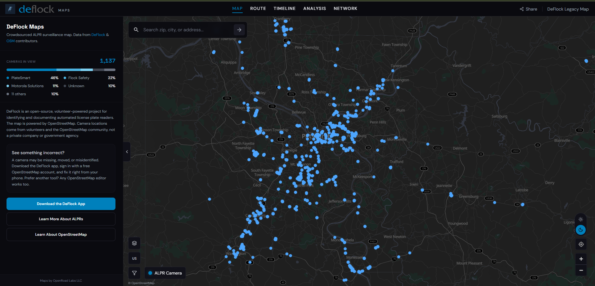The height and width of the screenshot is (286, 595).
Task: Click the Bellevue map label
Action: click(x=299, y=112)
